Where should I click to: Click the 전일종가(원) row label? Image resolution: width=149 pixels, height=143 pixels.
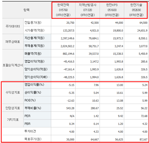click(x=33, y=22)
